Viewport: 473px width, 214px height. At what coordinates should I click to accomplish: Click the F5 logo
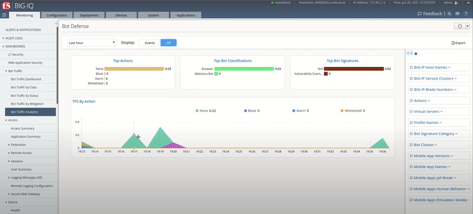click(x=7, y=5)
